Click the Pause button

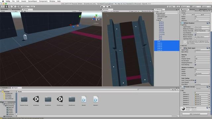(x=106, y=7)
